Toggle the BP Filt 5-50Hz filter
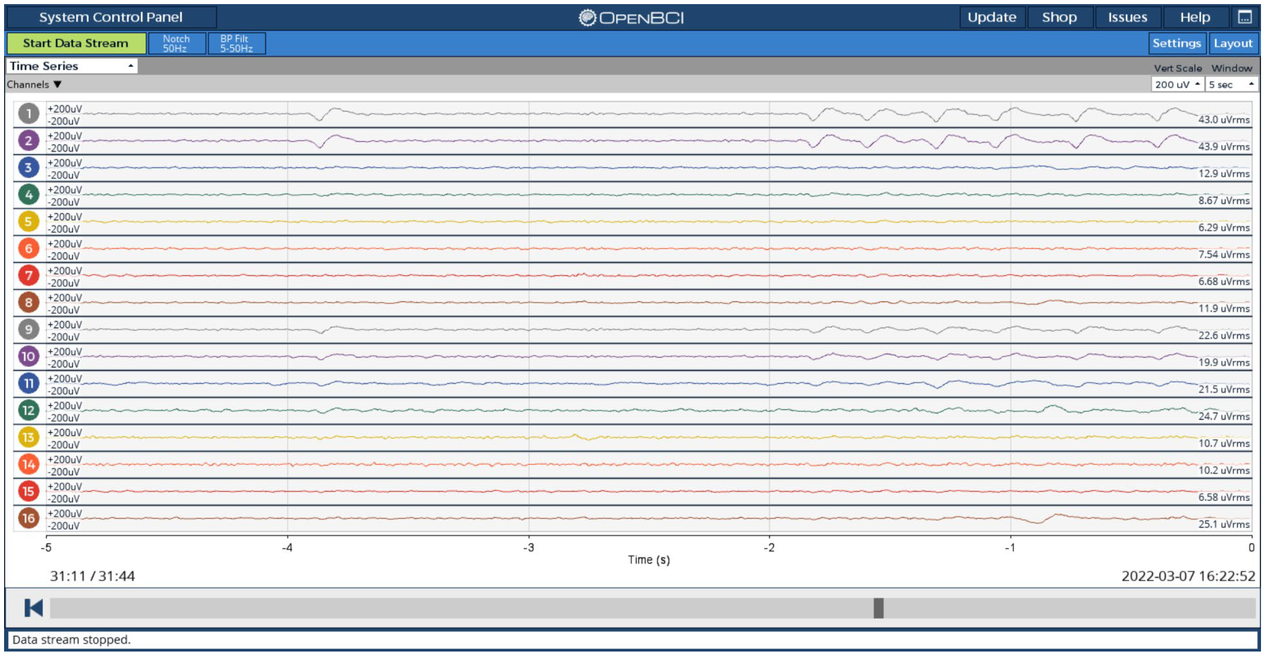The image size is (1266, 657). pyautogui.click(x=236, y=43)
